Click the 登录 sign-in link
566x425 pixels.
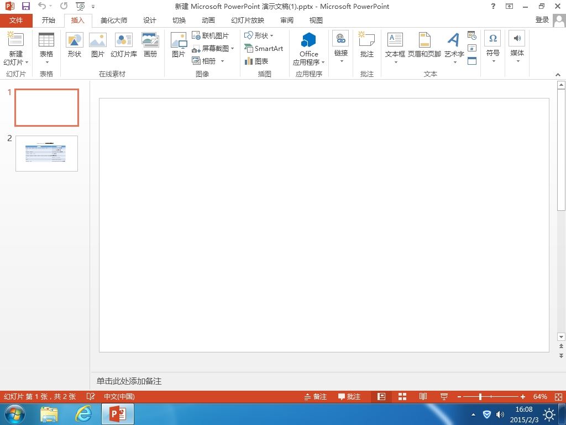542,20
